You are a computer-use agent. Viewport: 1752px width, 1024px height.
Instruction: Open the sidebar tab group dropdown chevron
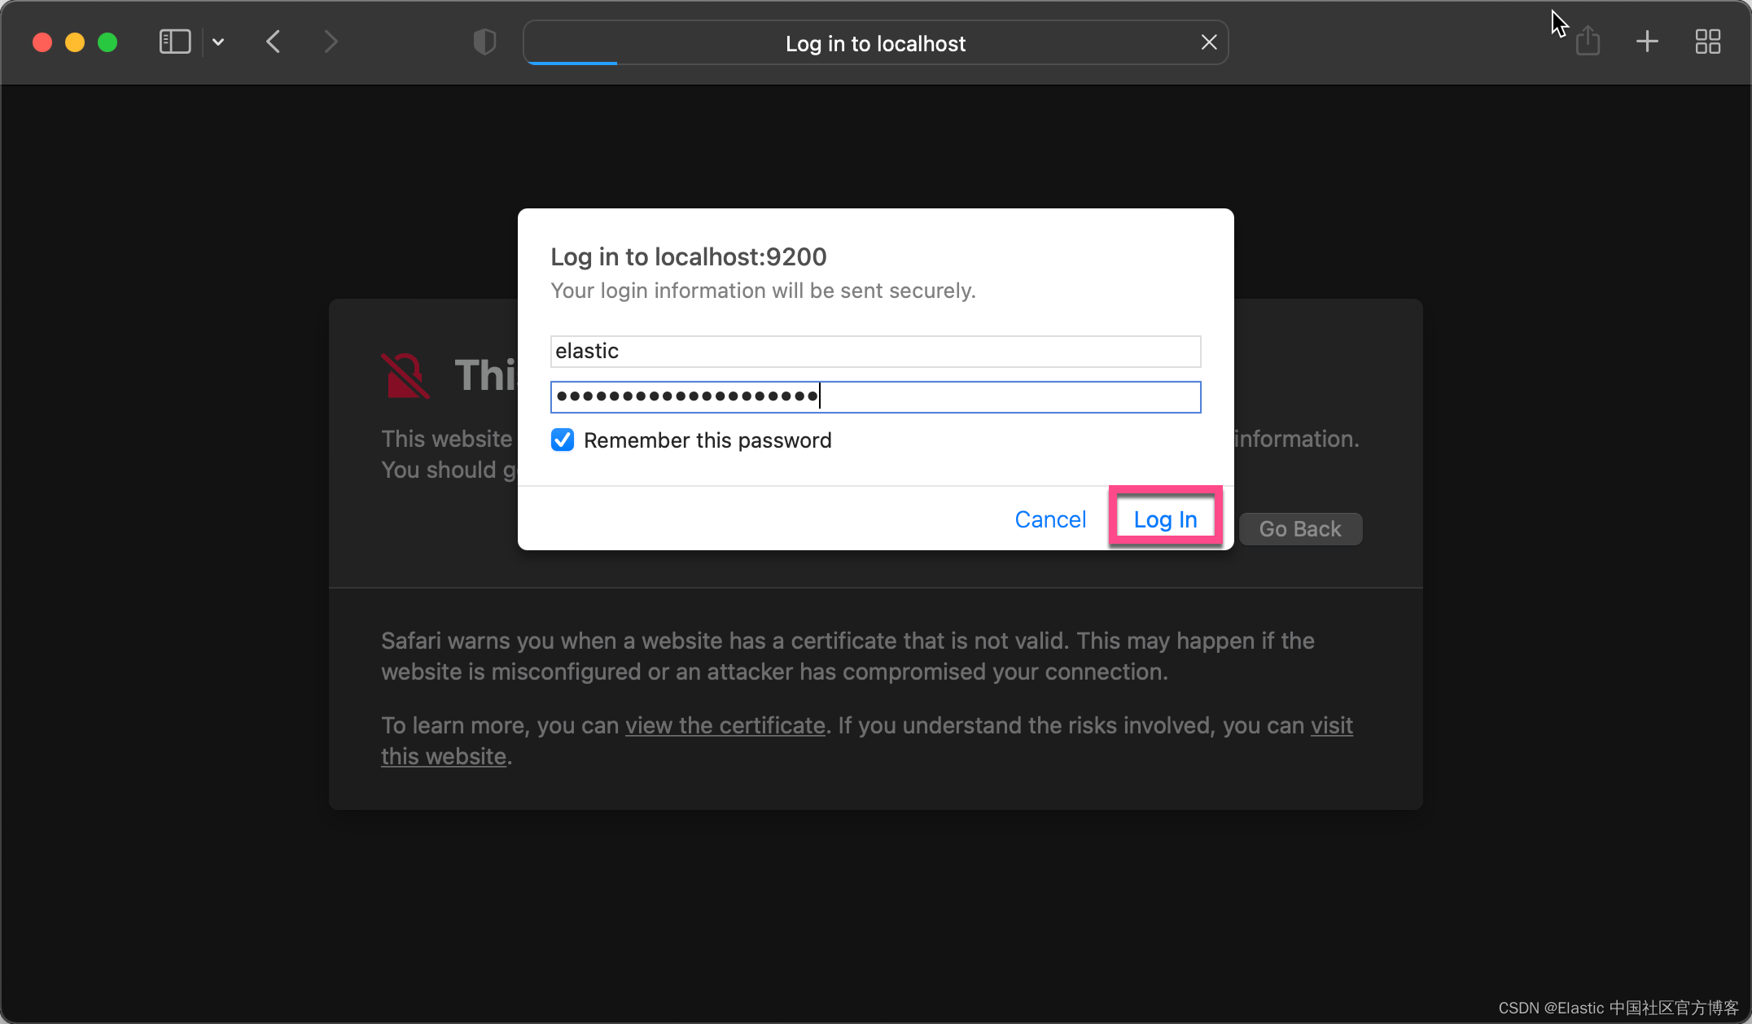point(218,42)
